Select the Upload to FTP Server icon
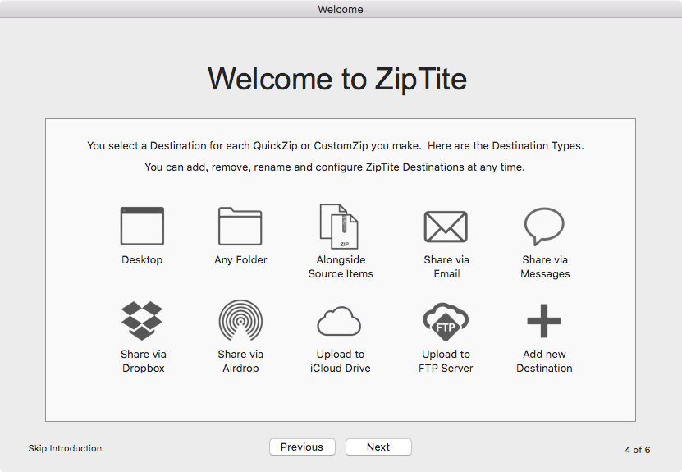The image size is (682, 472). [446, 322]
